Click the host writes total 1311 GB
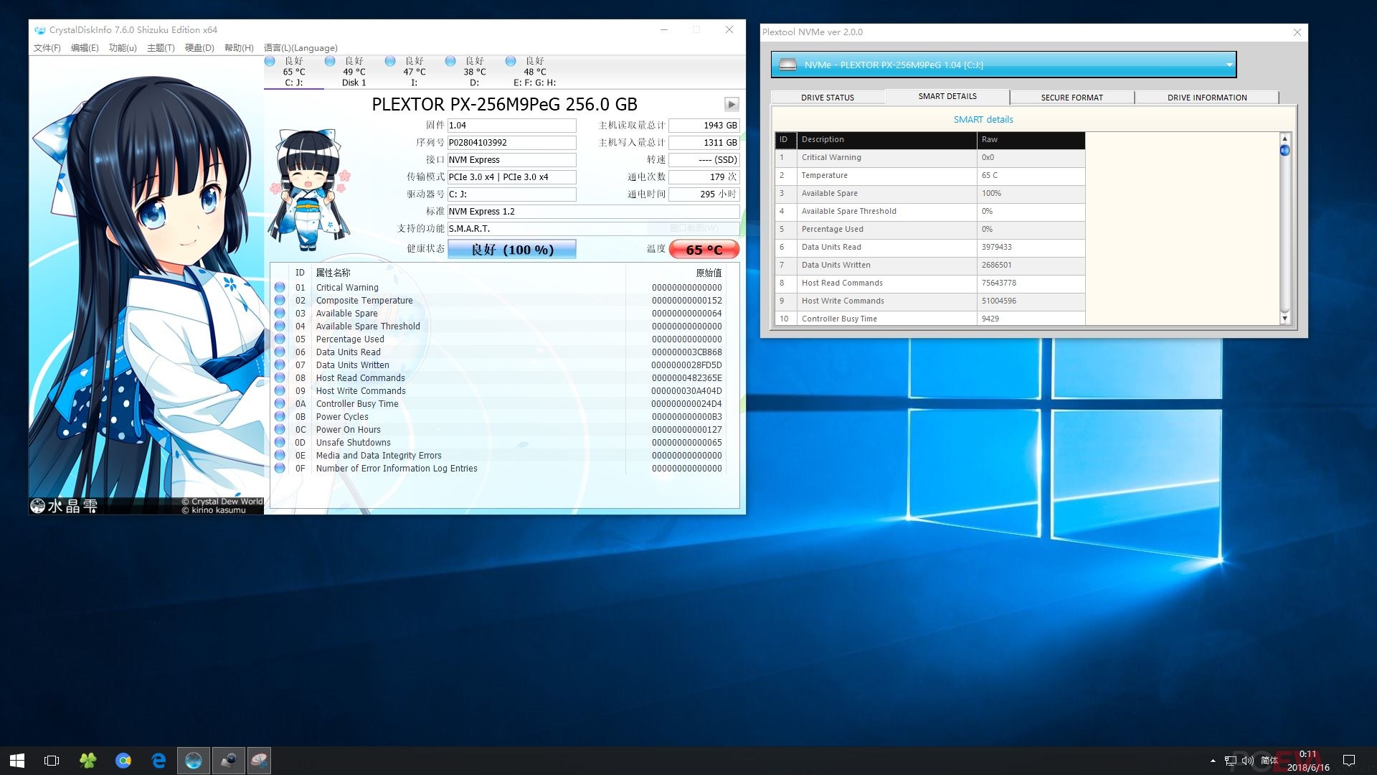 [x=704, y=143]
